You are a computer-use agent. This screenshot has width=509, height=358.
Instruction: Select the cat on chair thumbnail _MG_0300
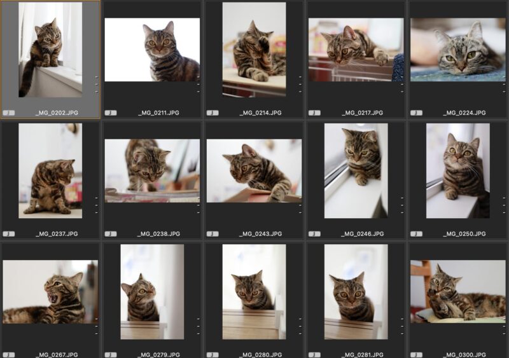point(457,291)
